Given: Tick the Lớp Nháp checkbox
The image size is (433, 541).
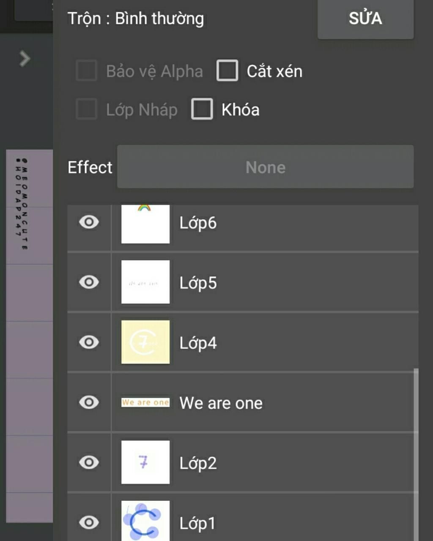Looking at the screenshot, I should coord(86,109).
